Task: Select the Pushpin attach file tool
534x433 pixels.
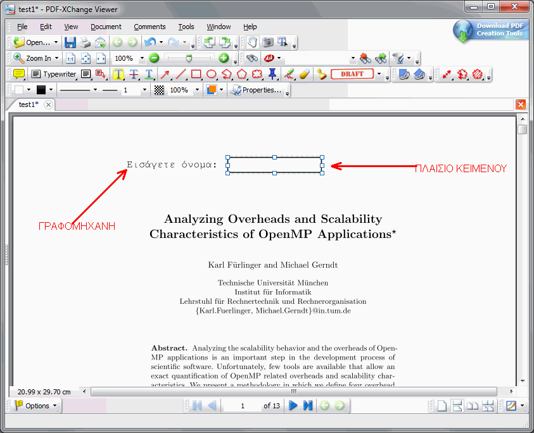Action: tap(272, 74)
